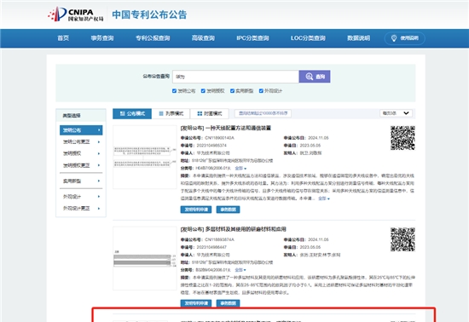The height and width of the screenshot is (322, 469).
Task: Click the 列表模式 list icon
Action: coord(161,113)
